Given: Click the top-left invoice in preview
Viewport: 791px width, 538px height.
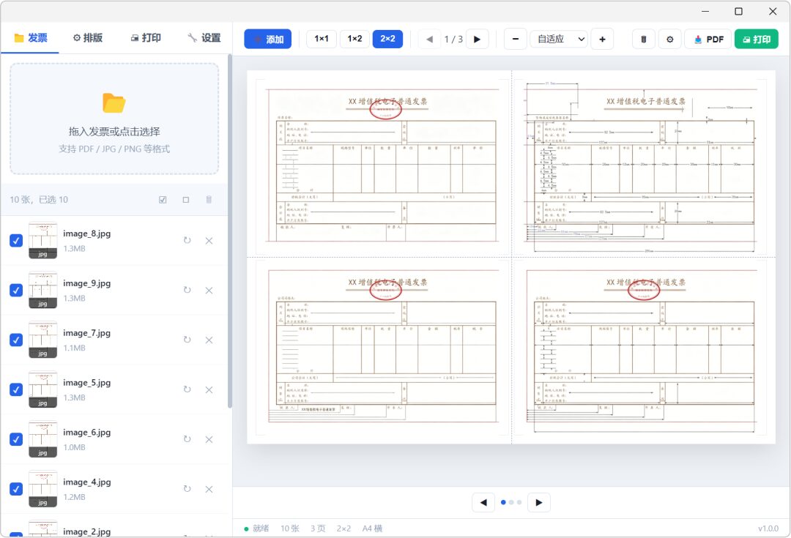Looking at the screenshot, I should point(383,166).
